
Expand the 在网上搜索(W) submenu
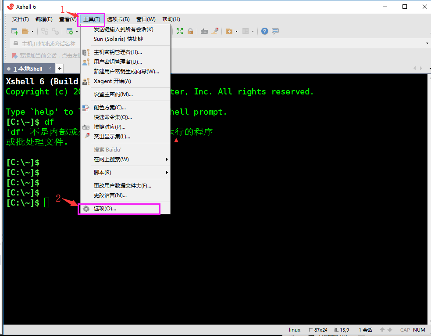[x=125, y=159]
